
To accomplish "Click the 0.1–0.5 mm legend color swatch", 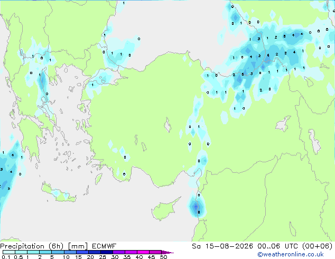I will [9, 252].
